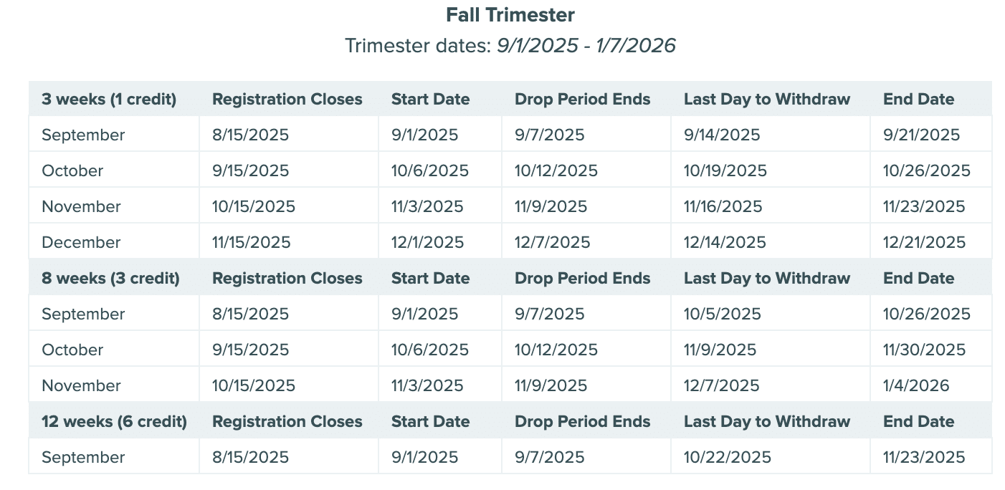Click the 12 weeks (6 credit) header
1005x490 pixels.
[114, 421]
